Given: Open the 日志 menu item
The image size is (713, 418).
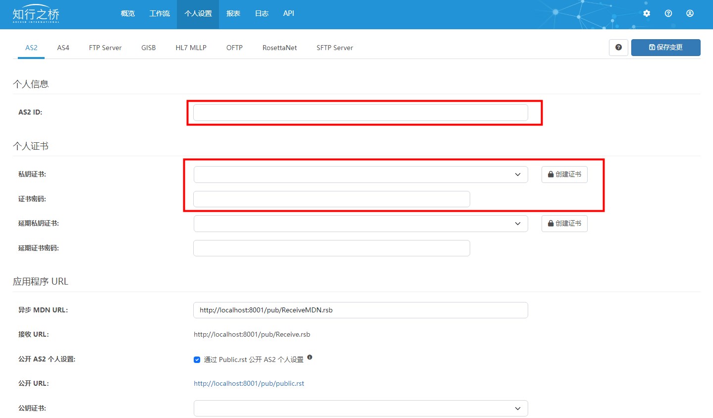Looking at the screenshot, I should (x=262, y=13).
